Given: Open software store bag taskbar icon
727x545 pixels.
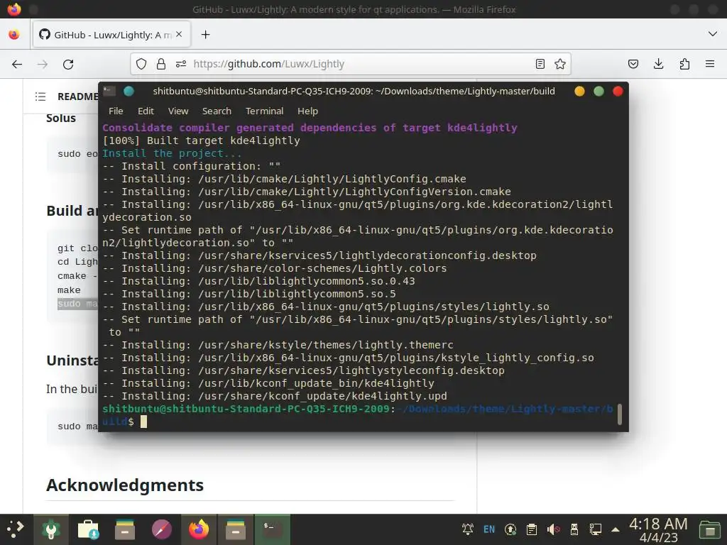Looking at the screenshot, I should pyautogui.click(x=88, y=529).
